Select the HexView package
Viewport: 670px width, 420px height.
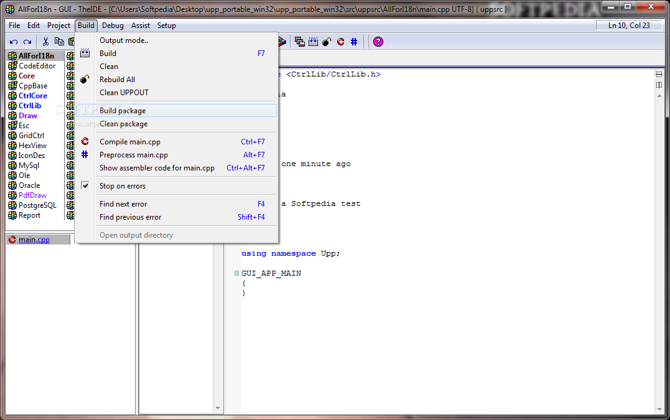(x=35, y=146)
